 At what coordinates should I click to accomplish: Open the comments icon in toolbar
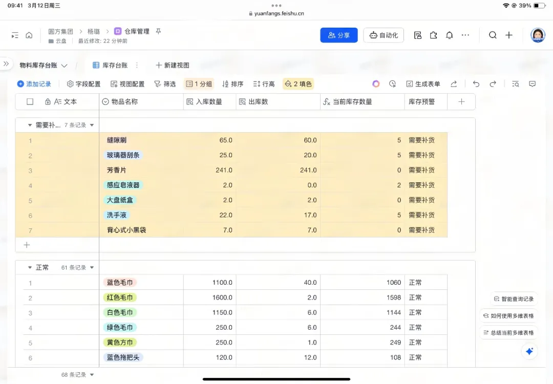tap(532, 84)
